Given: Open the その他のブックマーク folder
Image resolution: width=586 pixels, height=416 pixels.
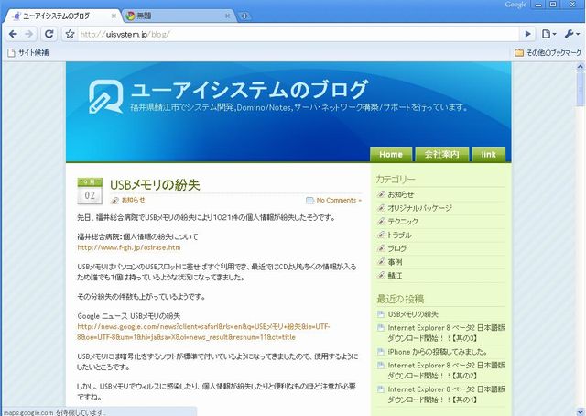Looking at the screenshot, I should click(x=548, y=53).
